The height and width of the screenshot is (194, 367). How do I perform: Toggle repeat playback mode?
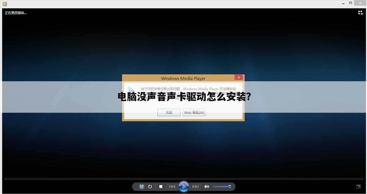click(x=150, y=186)
